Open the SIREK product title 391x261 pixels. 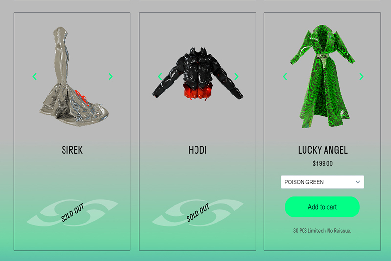pos(72,150)
